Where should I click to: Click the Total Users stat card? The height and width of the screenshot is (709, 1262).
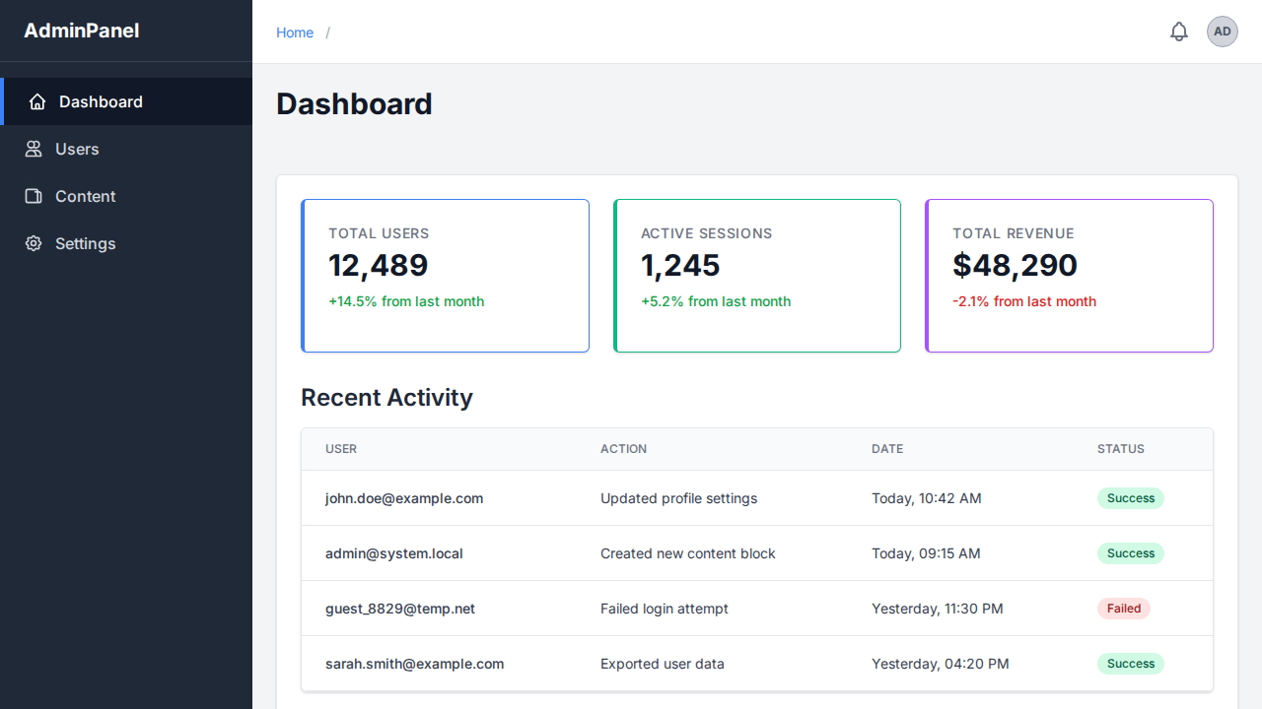click(x=445, y=275)
